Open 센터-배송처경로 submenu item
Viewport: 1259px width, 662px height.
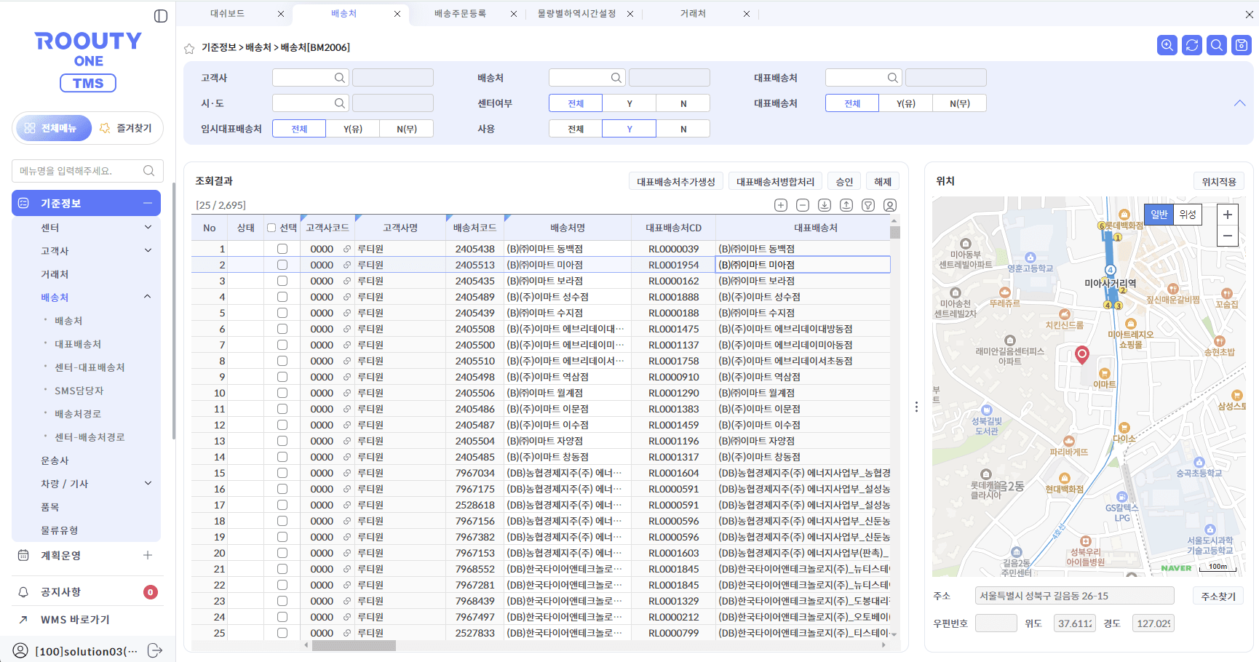coord(90,437)
